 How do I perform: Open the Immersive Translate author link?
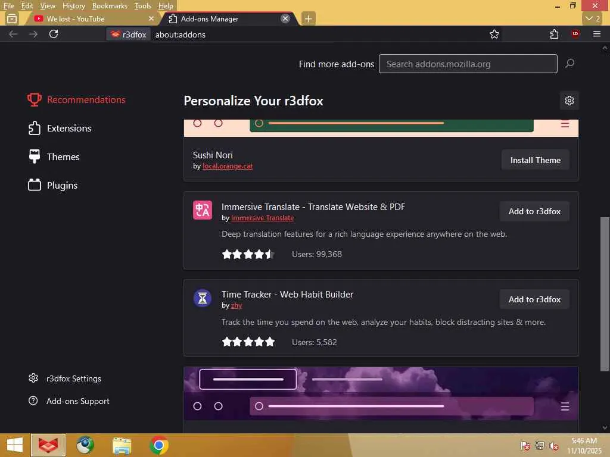[262, 218]
